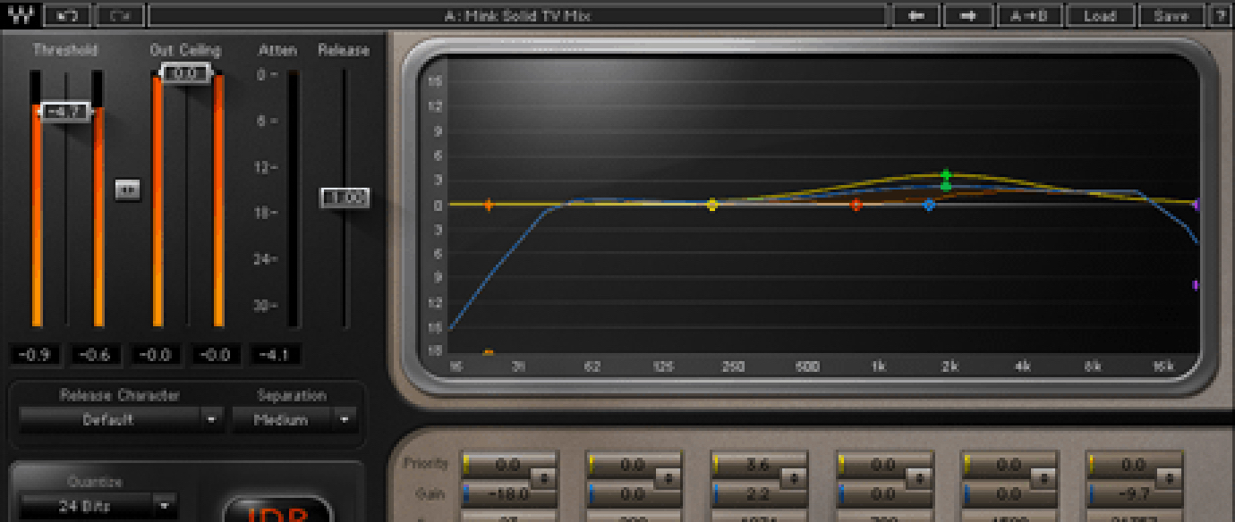Go to the previous preset with left arrow
Image resolution: width=1235 pixels, height=522 pixels.
(x=916, y=15)
